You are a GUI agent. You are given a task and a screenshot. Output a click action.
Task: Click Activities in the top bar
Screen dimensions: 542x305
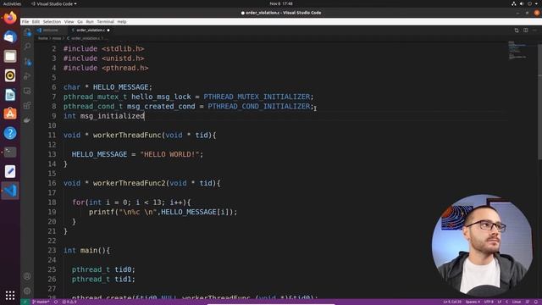pyautogui.click(x=12, y=3)
